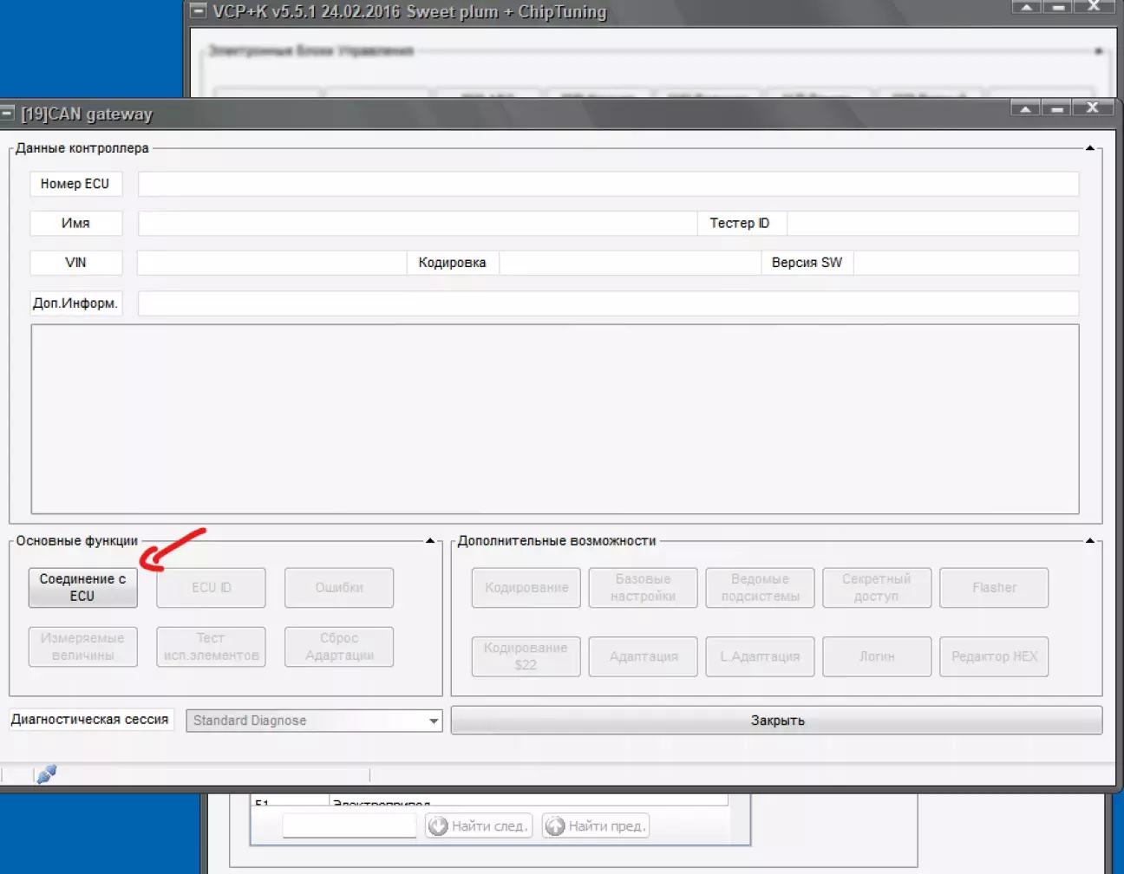Click the Найти пред. search-previous button
Screen dimensions: 1124x874
pyautogui.click(x=596, y=826)
